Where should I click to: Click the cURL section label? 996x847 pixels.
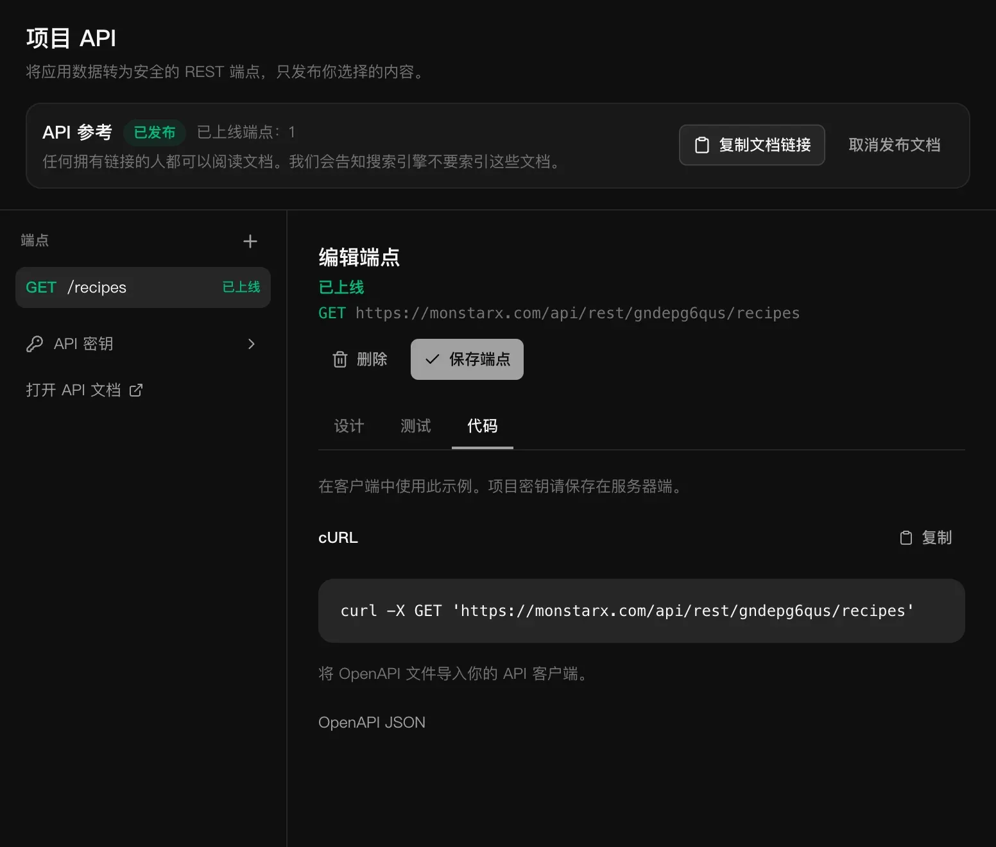coord(338,538)
